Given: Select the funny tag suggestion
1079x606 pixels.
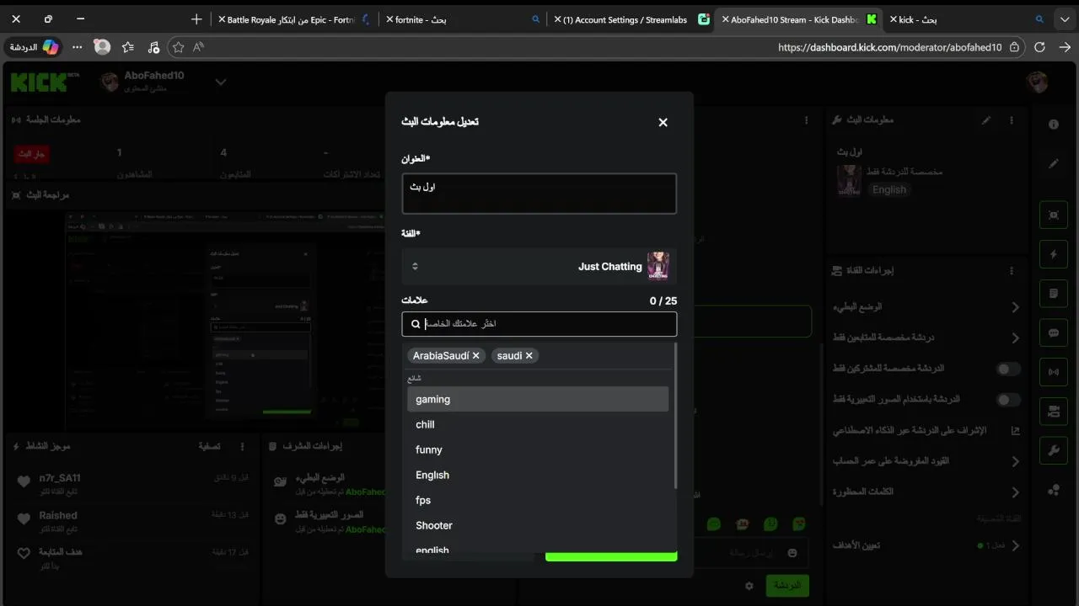Looking at the screenshot, I should 538,449.
